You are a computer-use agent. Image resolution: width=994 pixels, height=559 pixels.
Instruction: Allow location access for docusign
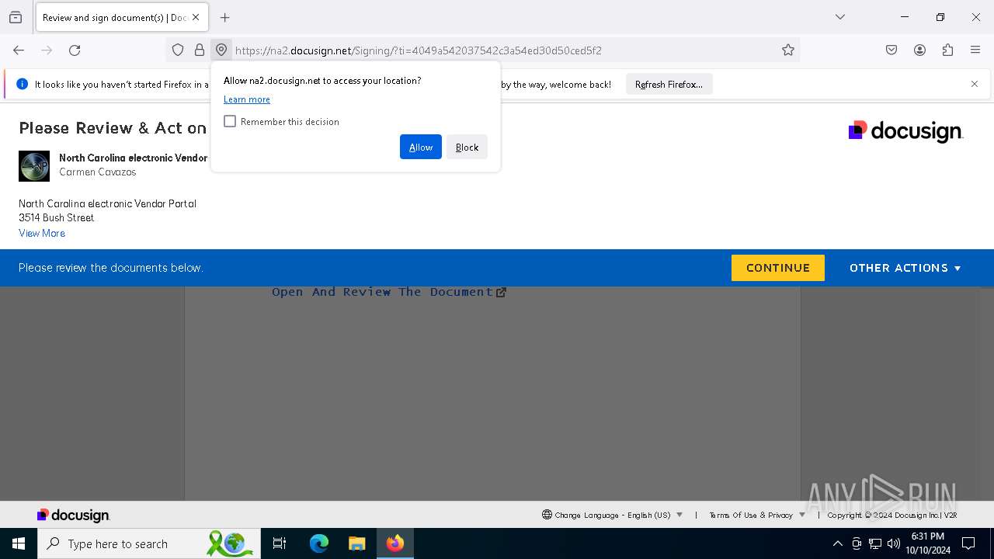[x=421, y=147]
